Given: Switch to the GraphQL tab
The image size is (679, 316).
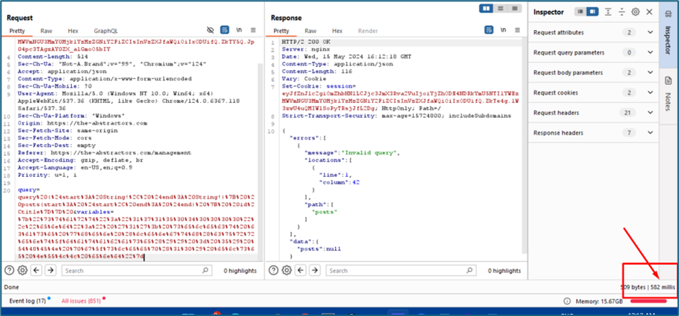Looking at the screenshot, I should 106,31.
